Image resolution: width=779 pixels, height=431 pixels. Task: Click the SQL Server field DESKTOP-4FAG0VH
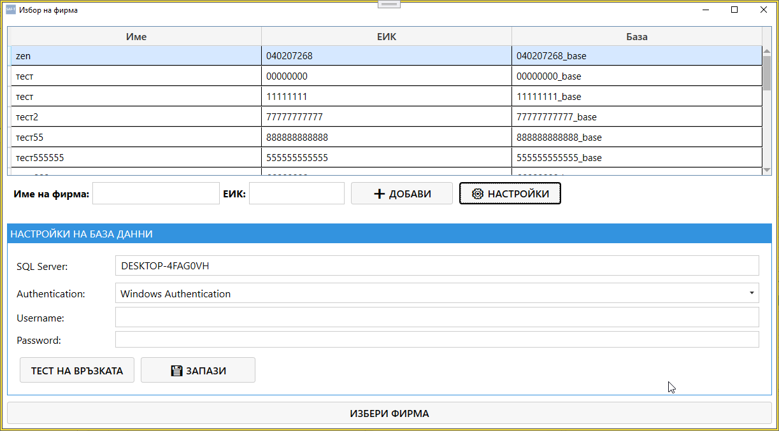point(437,265)
